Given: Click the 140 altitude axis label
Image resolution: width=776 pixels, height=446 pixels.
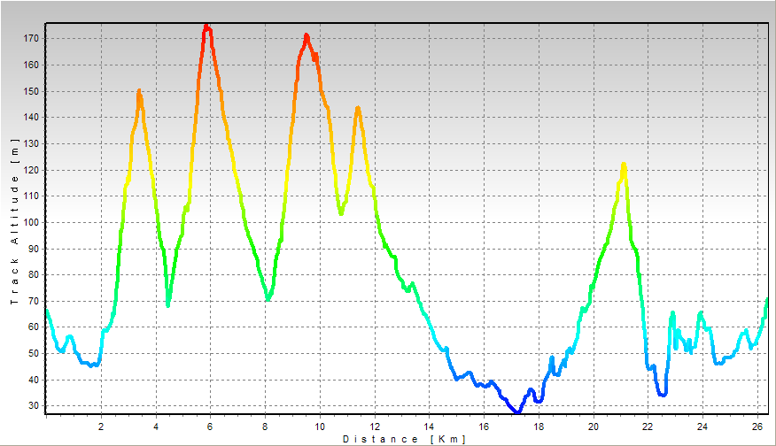Looking at the screenshot, I should coord(31,117).
